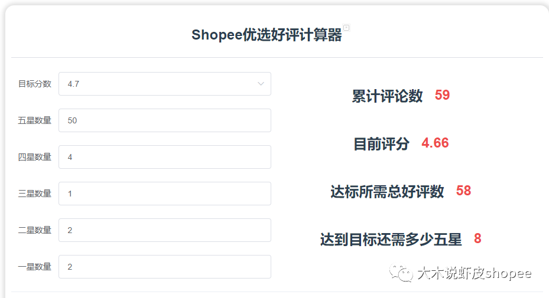Activate the first 二星数量 field containing 2
549x298 pixels.
tap(165, 230)
